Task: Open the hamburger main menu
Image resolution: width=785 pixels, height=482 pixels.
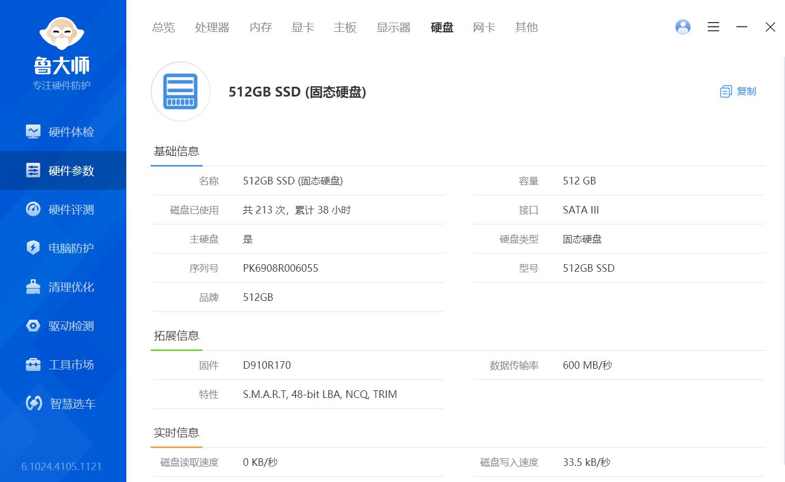Action: (x=713, y=27)
